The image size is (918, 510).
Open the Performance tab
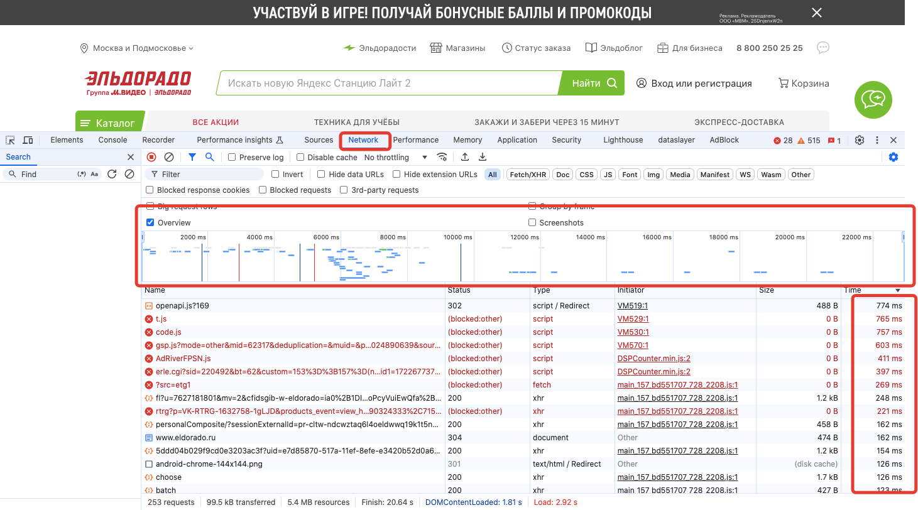pyautogui.click(x=416, y=140)
